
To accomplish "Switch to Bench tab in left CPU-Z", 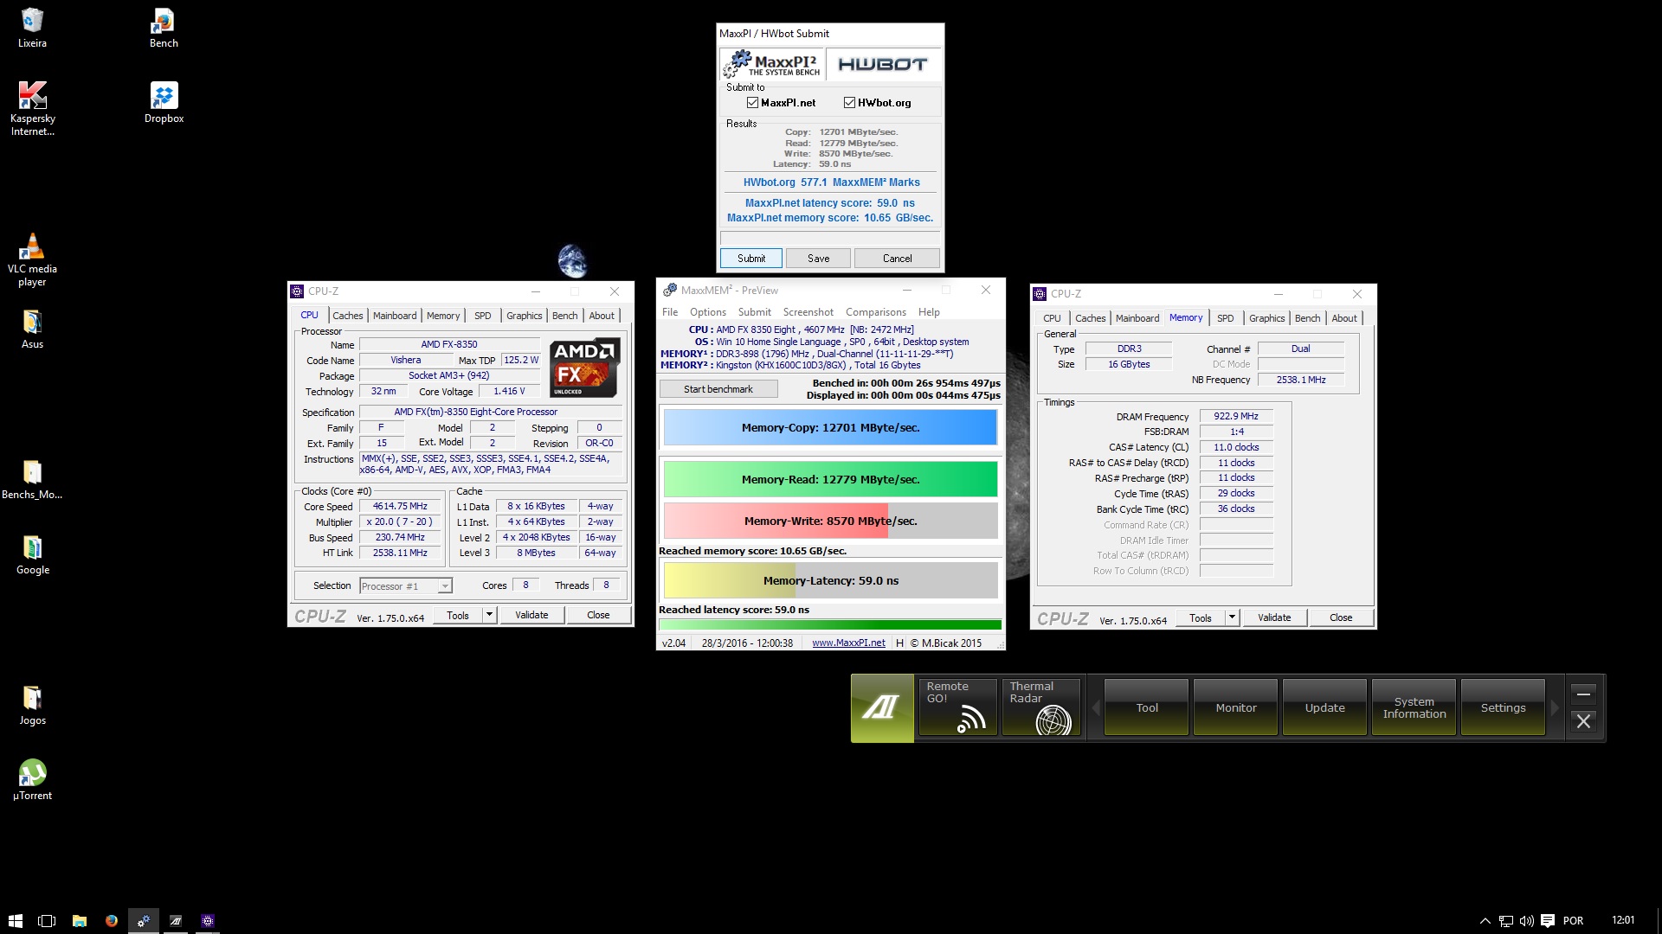I will click(x=564, y=316).
